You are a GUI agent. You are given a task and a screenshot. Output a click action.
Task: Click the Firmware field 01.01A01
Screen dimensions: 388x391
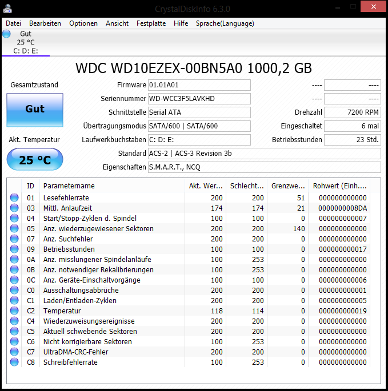(x=199, y=85)
